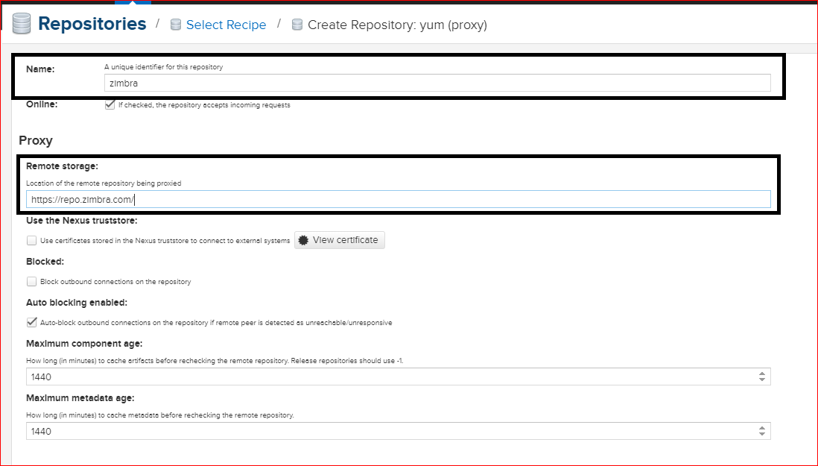Click the Create Repository: yum (proxy) breadcrumb

pos(397,25)
